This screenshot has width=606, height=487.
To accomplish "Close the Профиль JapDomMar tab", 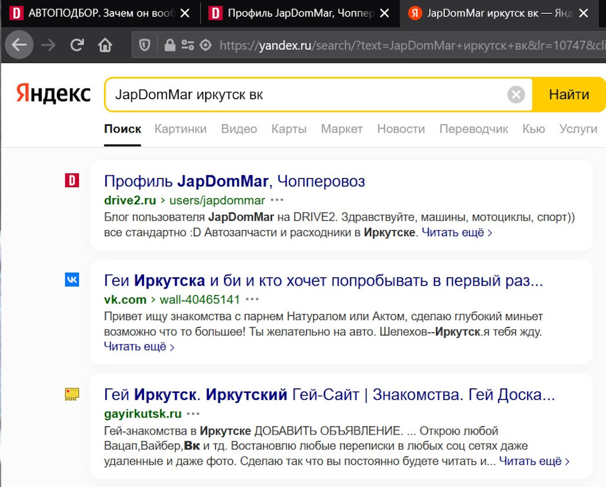I will point(384,13).
